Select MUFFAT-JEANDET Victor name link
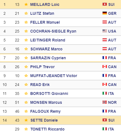121x133 pixels. pyautogui.click(x=54, y=76)
